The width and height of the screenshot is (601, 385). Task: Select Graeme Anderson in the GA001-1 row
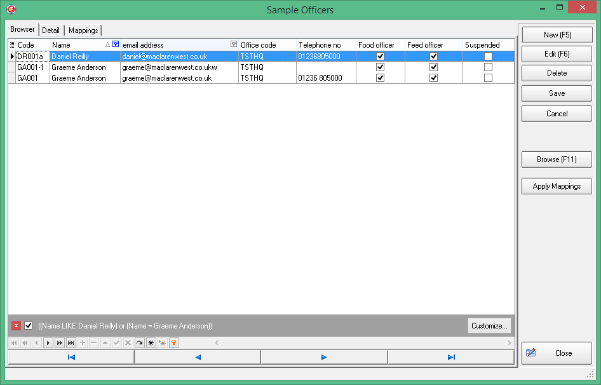coord(85,67)
